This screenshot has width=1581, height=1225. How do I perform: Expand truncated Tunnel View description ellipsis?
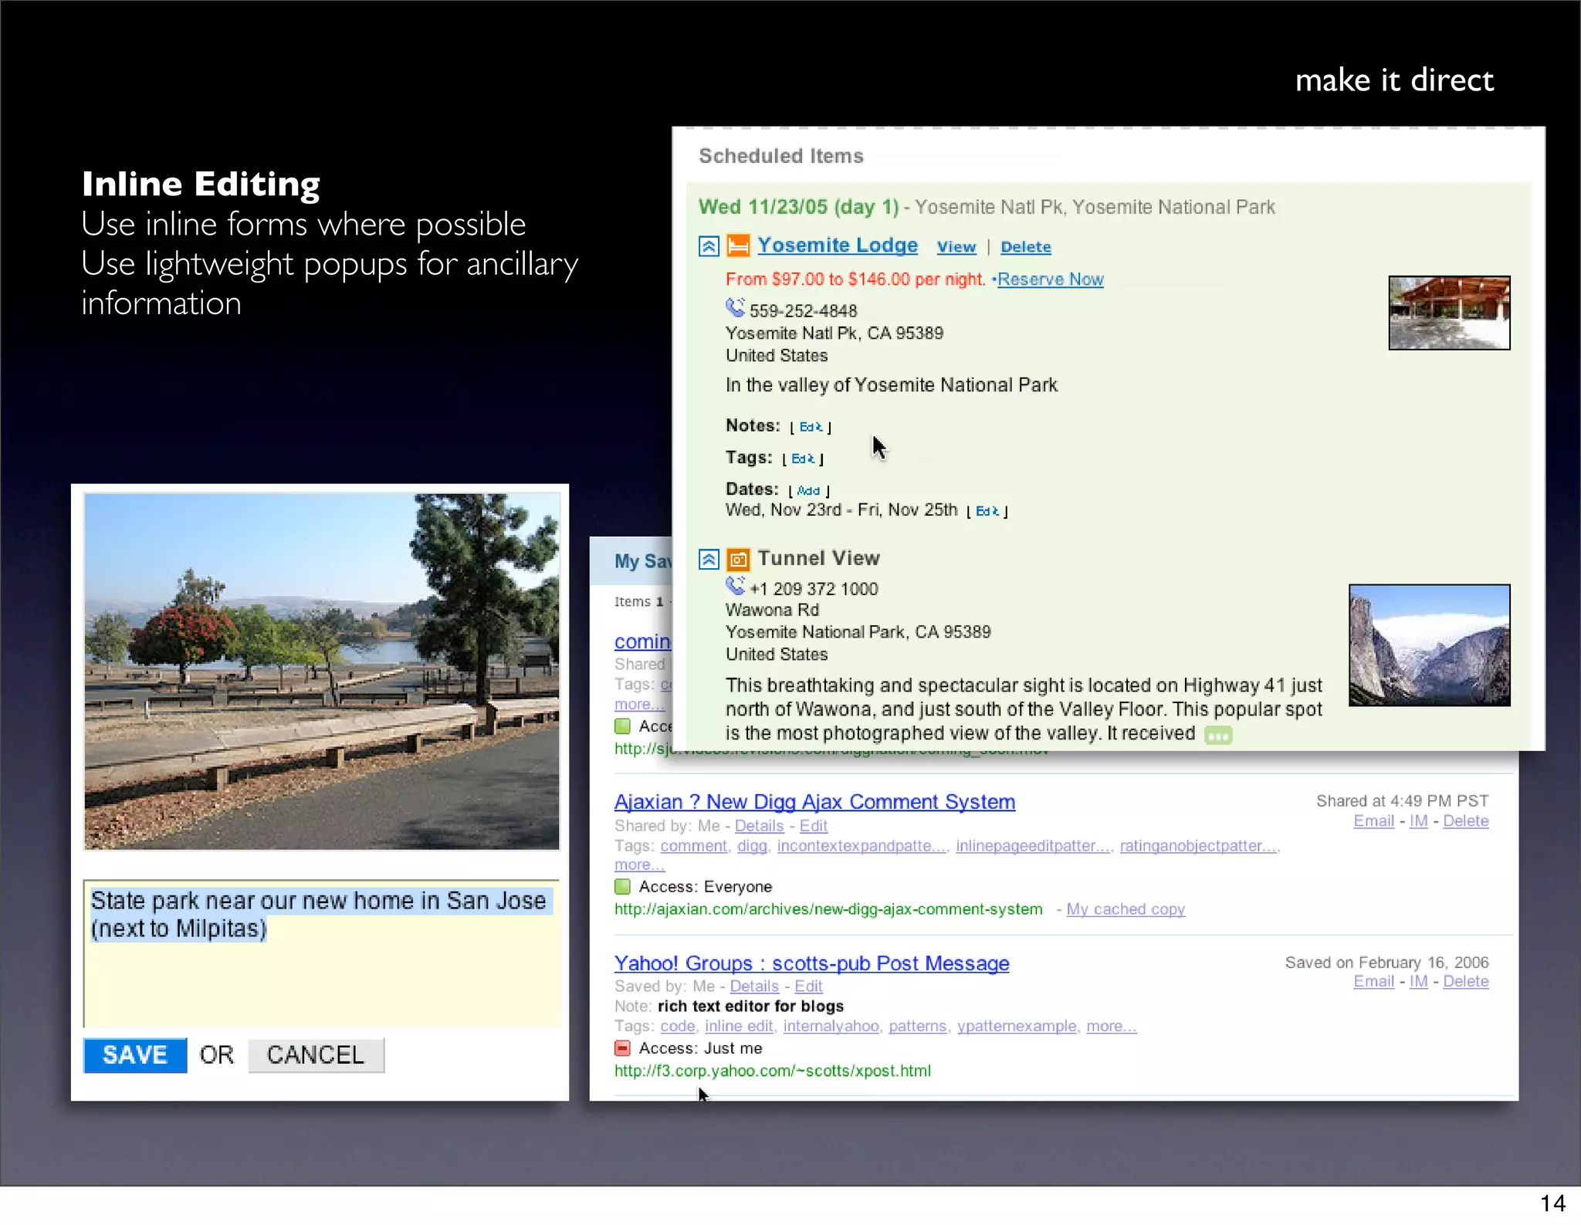(x=1218, y=736)
